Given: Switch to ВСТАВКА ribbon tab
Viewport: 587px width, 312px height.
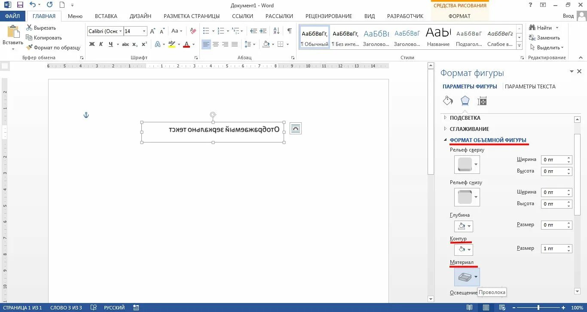Looking at the screenshot, I should point(106,16).
